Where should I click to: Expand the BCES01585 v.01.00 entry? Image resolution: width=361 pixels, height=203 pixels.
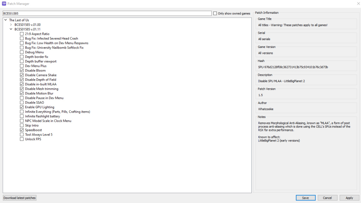(11, 25)
